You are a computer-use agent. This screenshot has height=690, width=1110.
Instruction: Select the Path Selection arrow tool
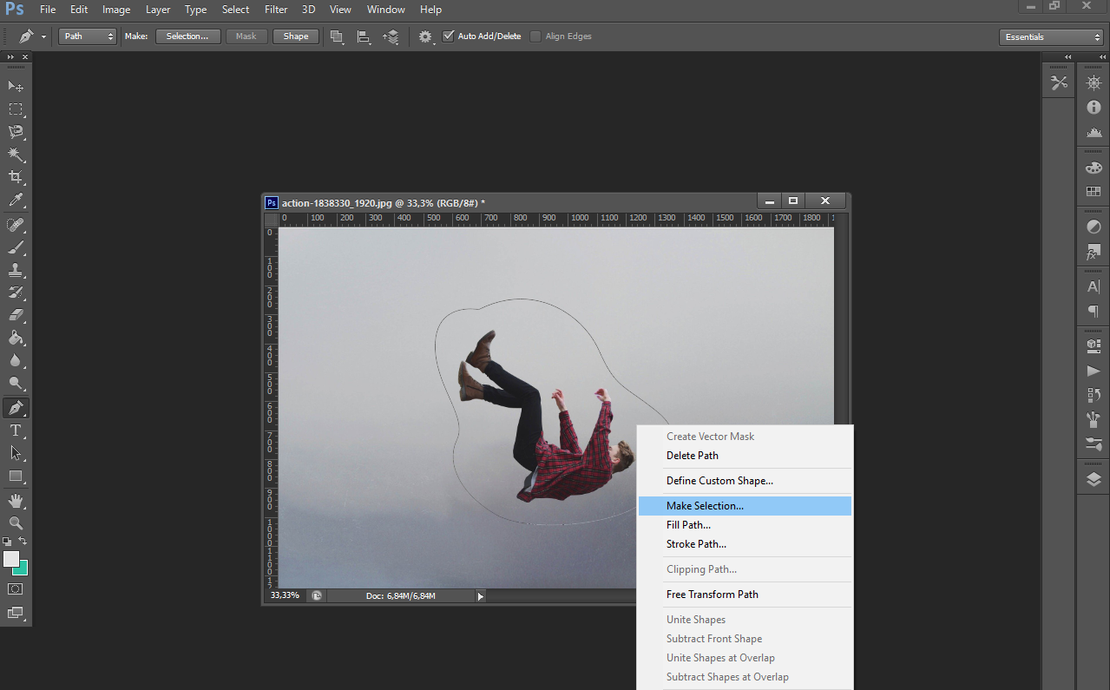click(x=16, y=453)
